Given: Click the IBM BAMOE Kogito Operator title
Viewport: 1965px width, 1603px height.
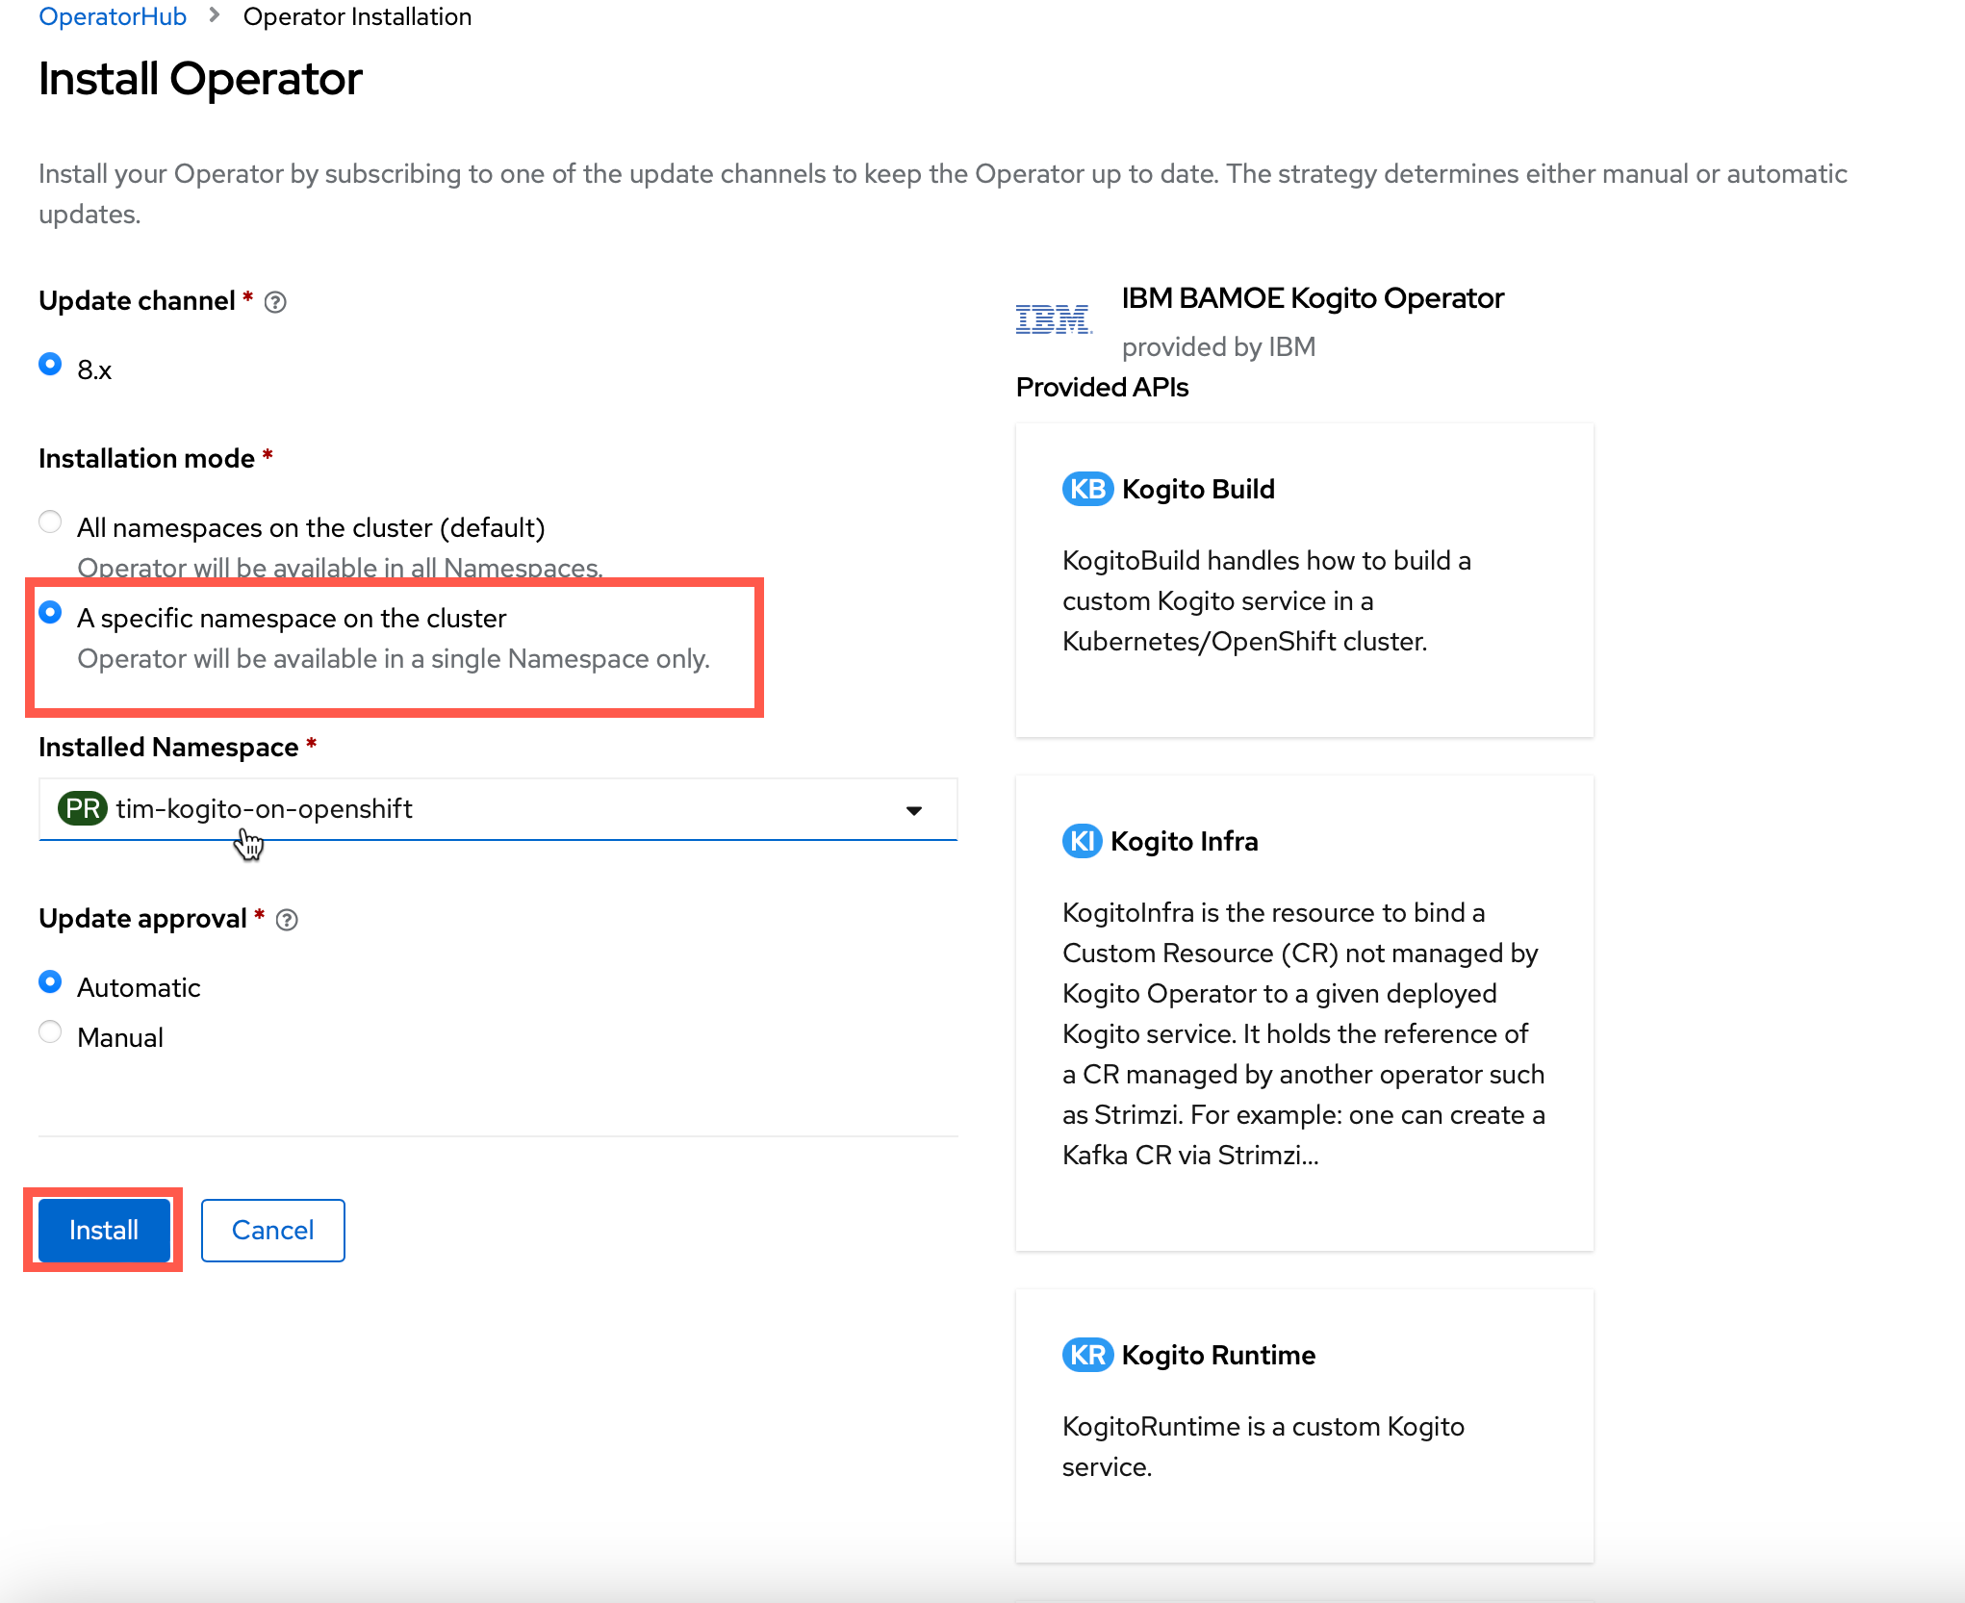Looking at the screenshot, I should (1313, 298).
